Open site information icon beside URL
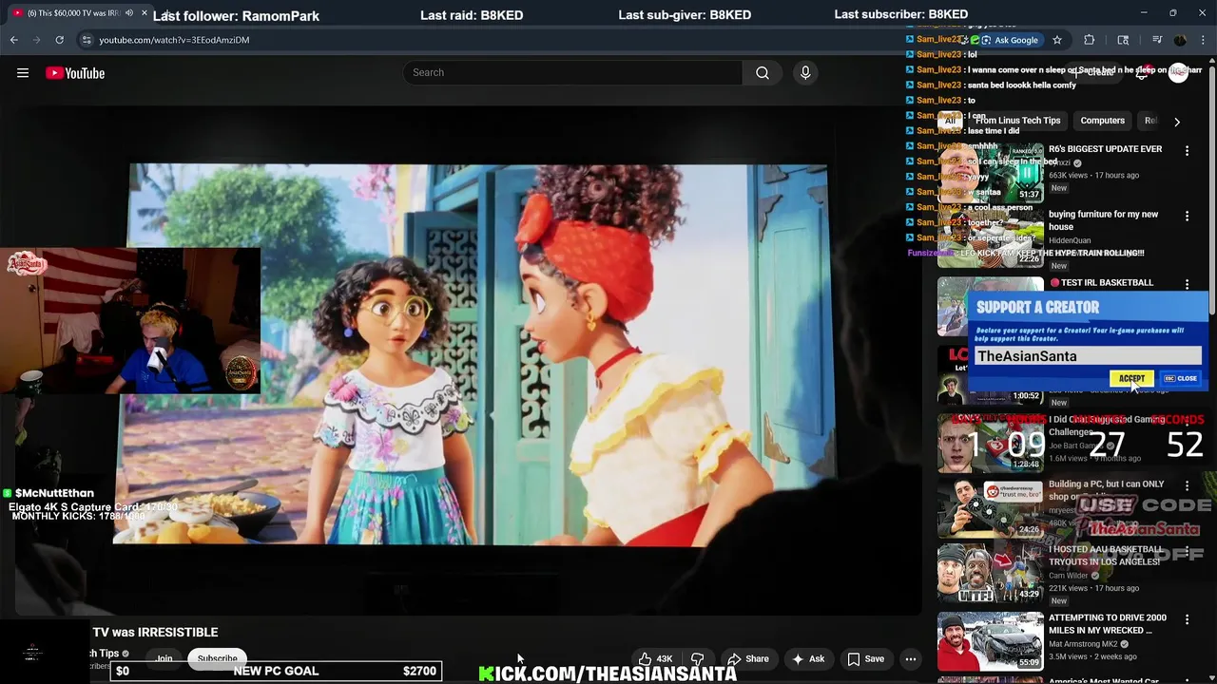The width and height of the screenshot is (1217, 684). click(87, 40)
